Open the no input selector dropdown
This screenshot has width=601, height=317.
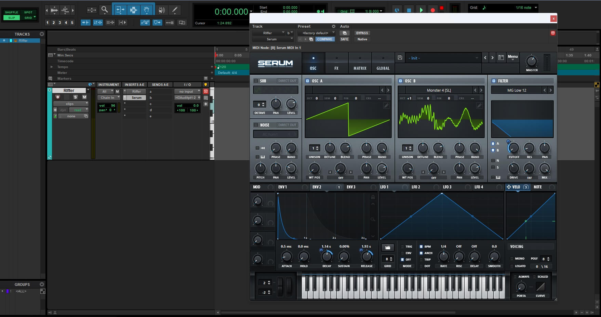187,91
